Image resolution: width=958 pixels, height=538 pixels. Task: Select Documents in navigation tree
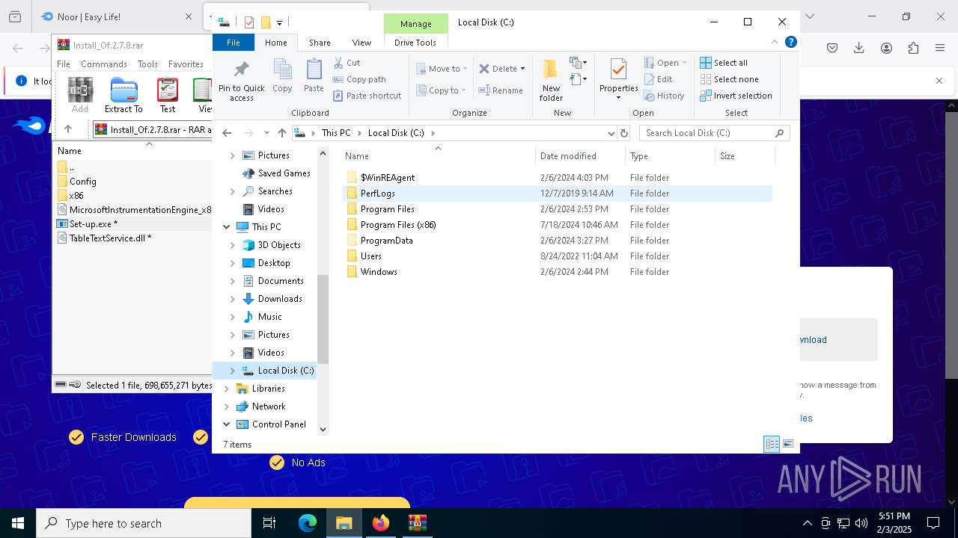click(281, 281)
